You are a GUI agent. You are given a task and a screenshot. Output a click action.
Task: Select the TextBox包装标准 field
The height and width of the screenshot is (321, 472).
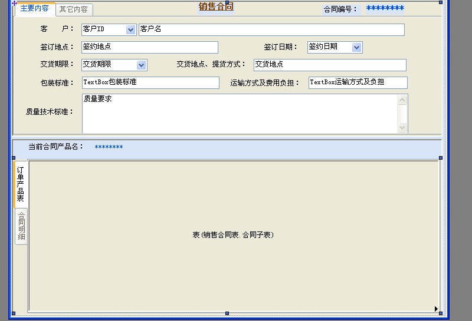point(150,82)
